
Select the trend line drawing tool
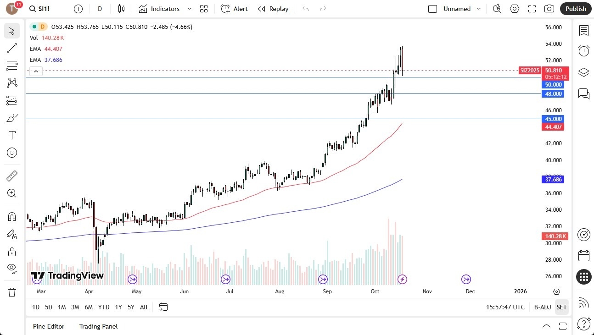tap(11, 48)
